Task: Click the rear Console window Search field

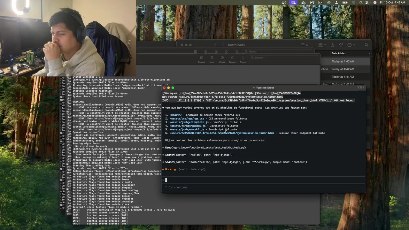Action: [x=278, y=51]
